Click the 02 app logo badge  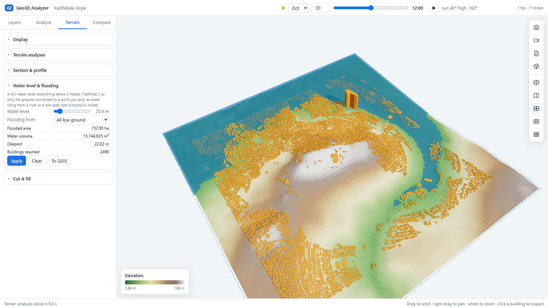click(9, 8)
